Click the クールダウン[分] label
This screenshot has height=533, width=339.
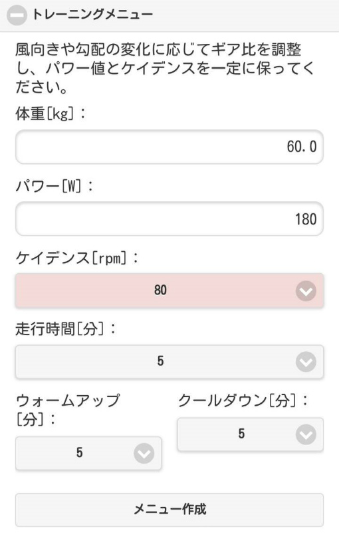[243, 400]
